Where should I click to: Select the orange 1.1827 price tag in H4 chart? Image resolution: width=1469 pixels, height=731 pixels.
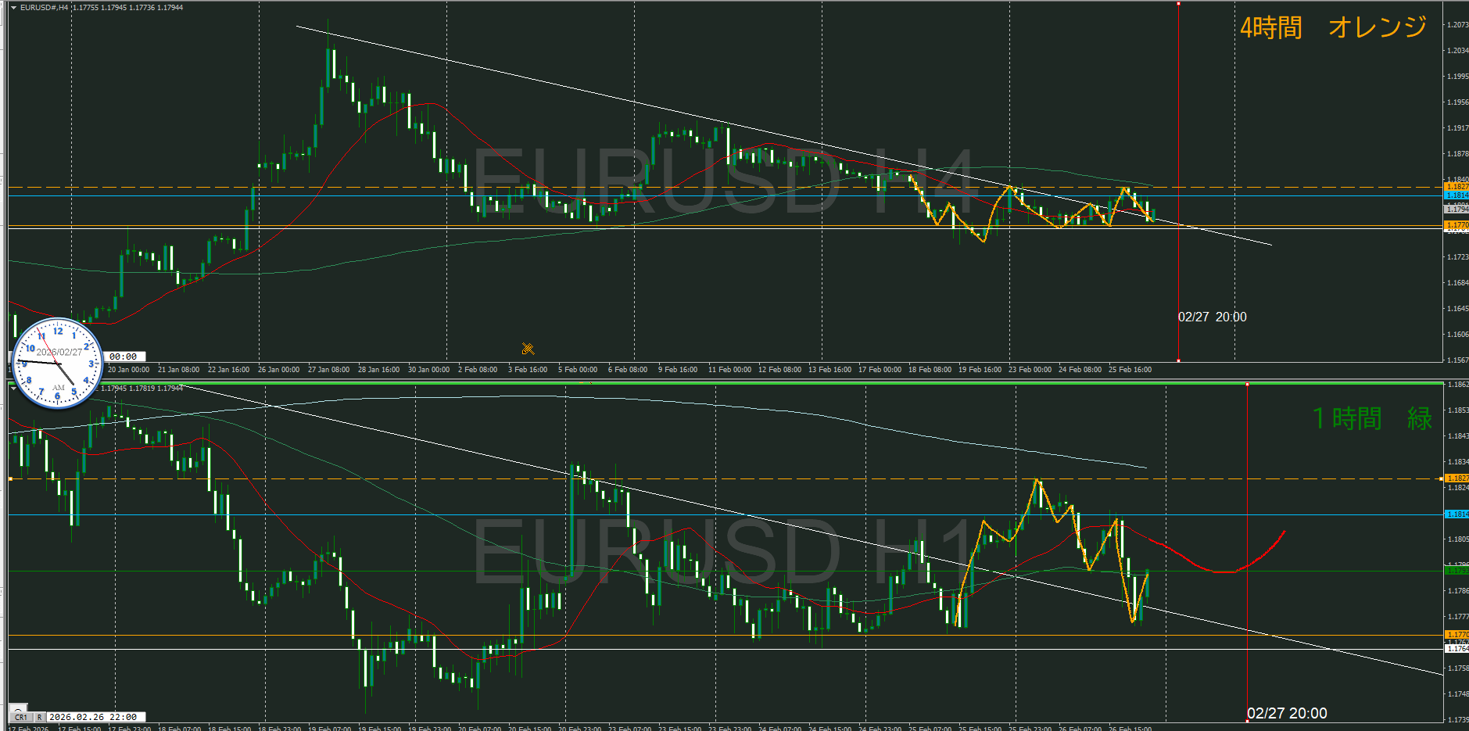1456,187
